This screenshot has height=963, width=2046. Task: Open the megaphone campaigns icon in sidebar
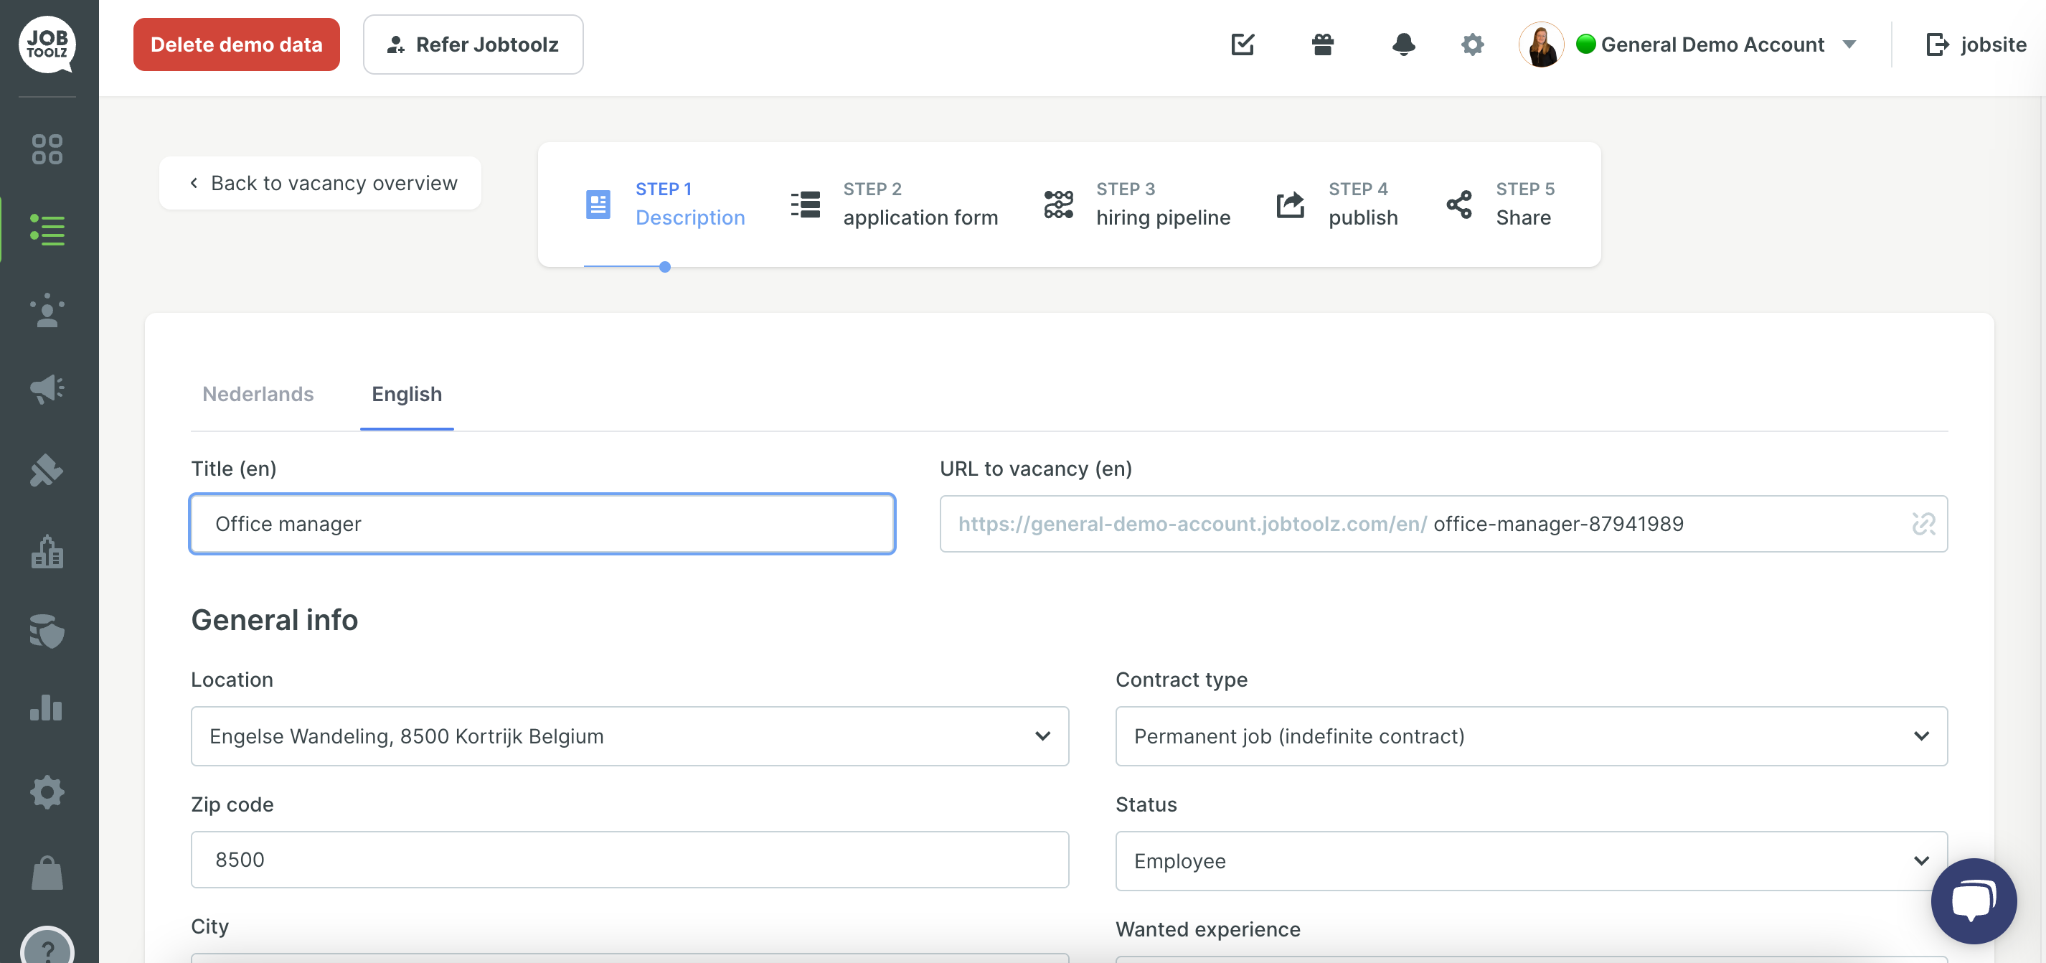47,388
